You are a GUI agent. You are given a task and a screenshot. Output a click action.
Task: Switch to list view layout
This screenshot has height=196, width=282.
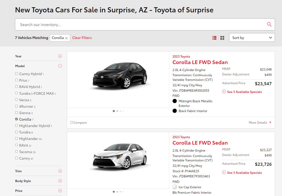[x=214, y=38]
